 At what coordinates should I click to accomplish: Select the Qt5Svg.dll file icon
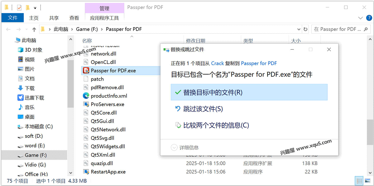[86, 138]
